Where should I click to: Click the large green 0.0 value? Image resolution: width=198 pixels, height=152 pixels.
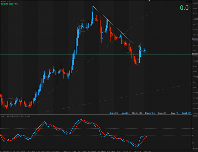[x=184, y=8]
